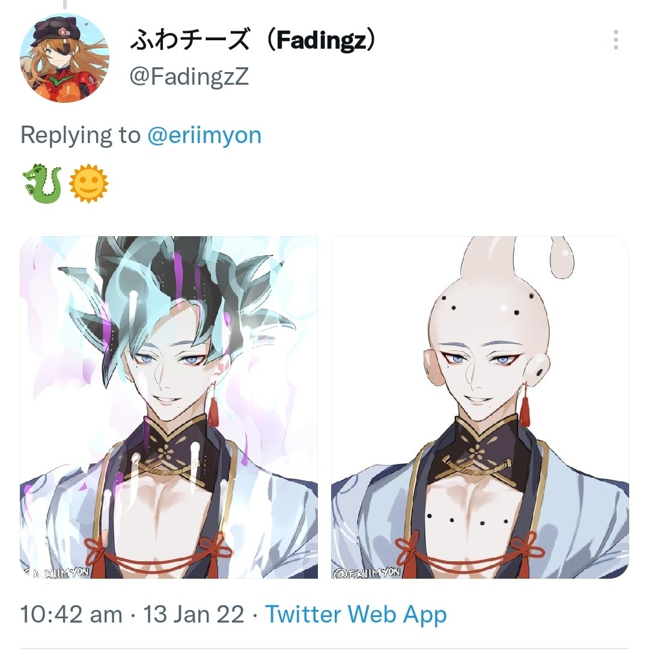
Task: Click the gold knot clasp in right image
Action: (477, 466)
